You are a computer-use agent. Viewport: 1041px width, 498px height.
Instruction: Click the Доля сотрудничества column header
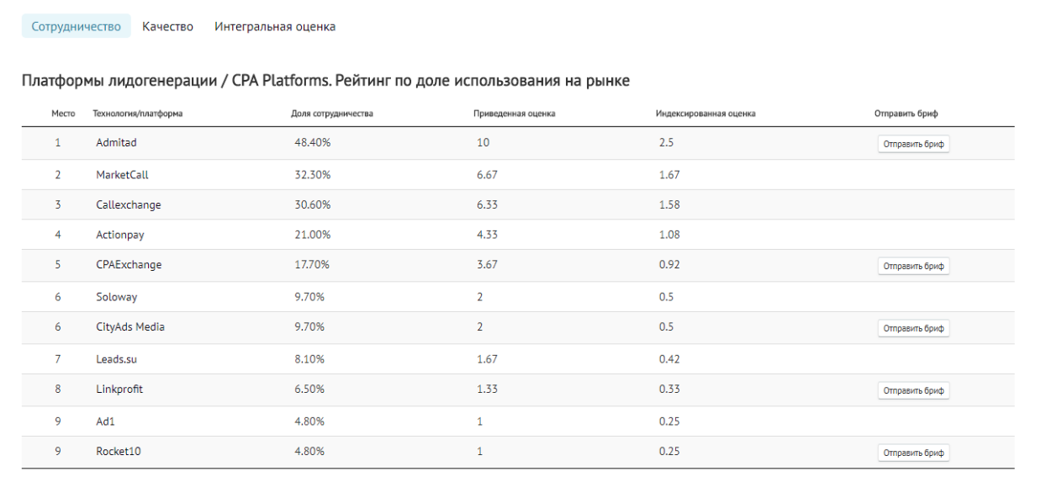click(x=331, y=114)
